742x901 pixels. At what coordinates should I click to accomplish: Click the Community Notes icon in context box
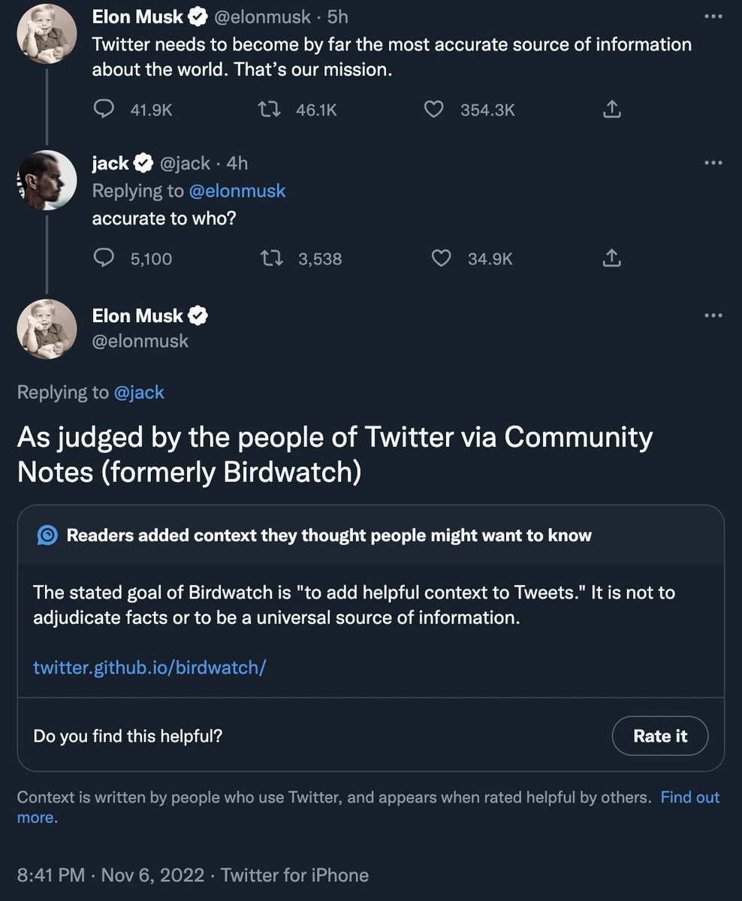tap(47, 535)
